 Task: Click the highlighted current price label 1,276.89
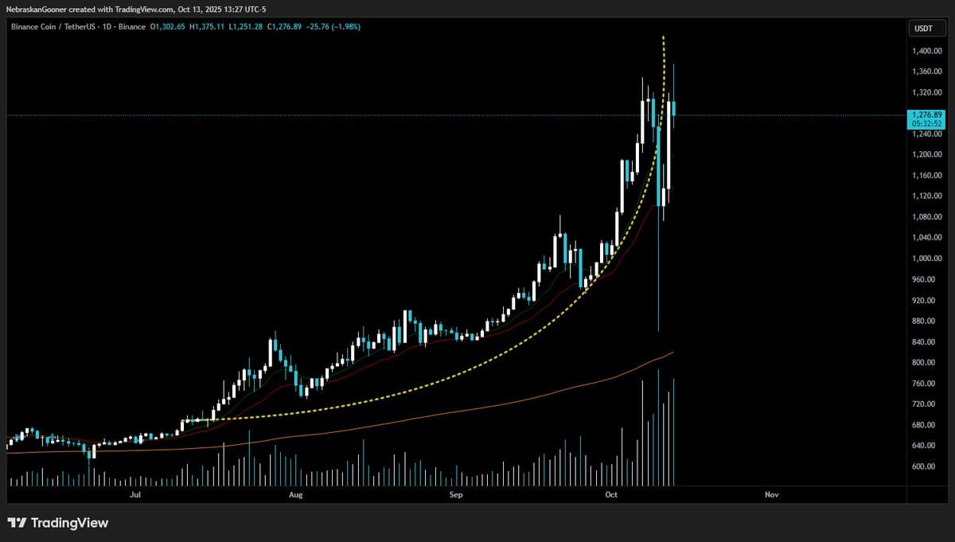coord(926,115)
